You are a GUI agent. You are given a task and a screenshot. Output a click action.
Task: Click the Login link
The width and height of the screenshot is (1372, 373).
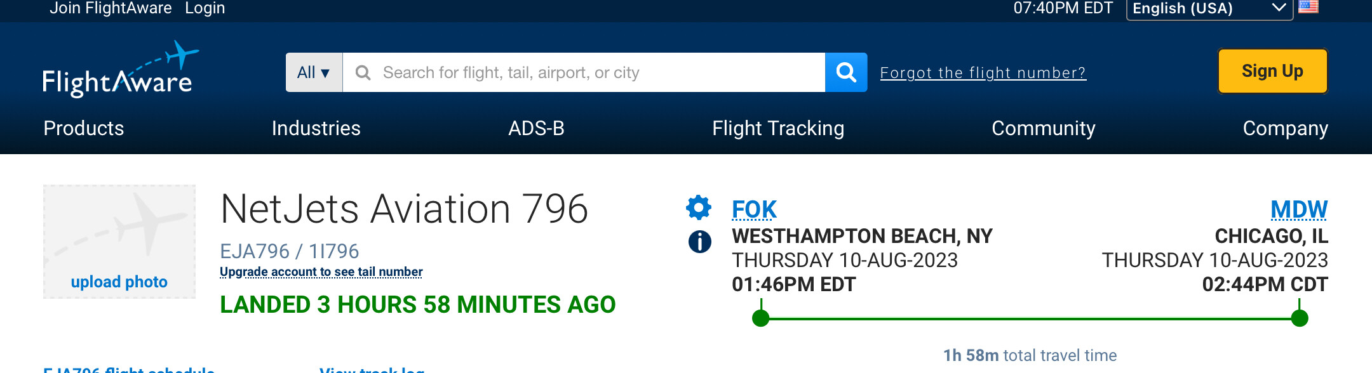tap(205, 8)
